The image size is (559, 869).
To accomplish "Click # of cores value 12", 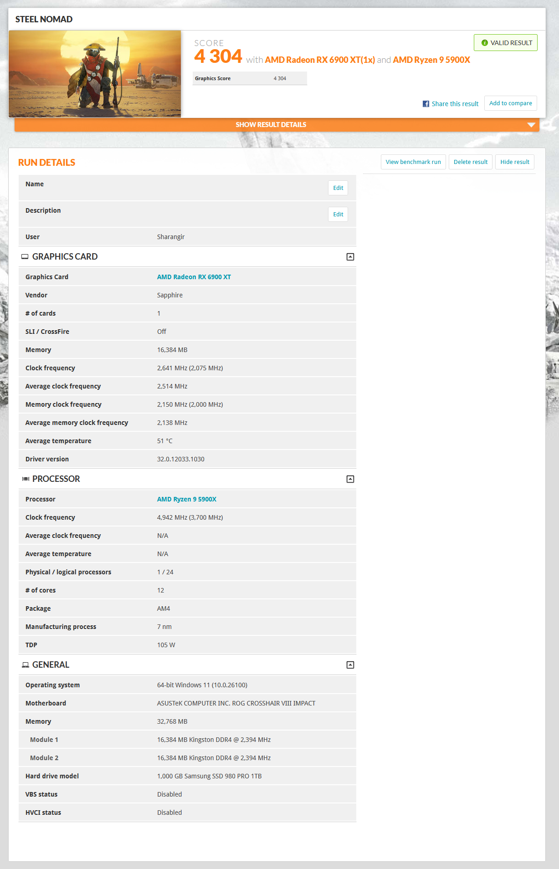I will [160, 590].
